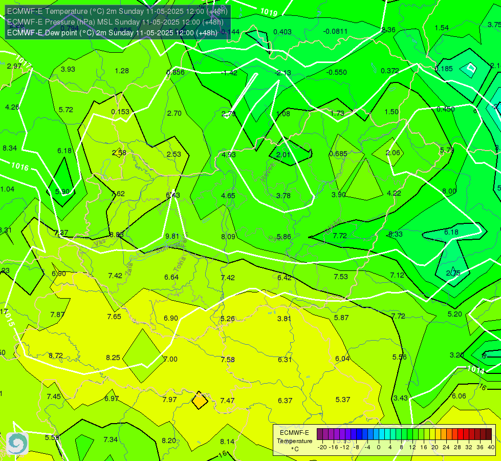Click the Zala county label
The width and height of the screenshot is (501, 461).
129,269
